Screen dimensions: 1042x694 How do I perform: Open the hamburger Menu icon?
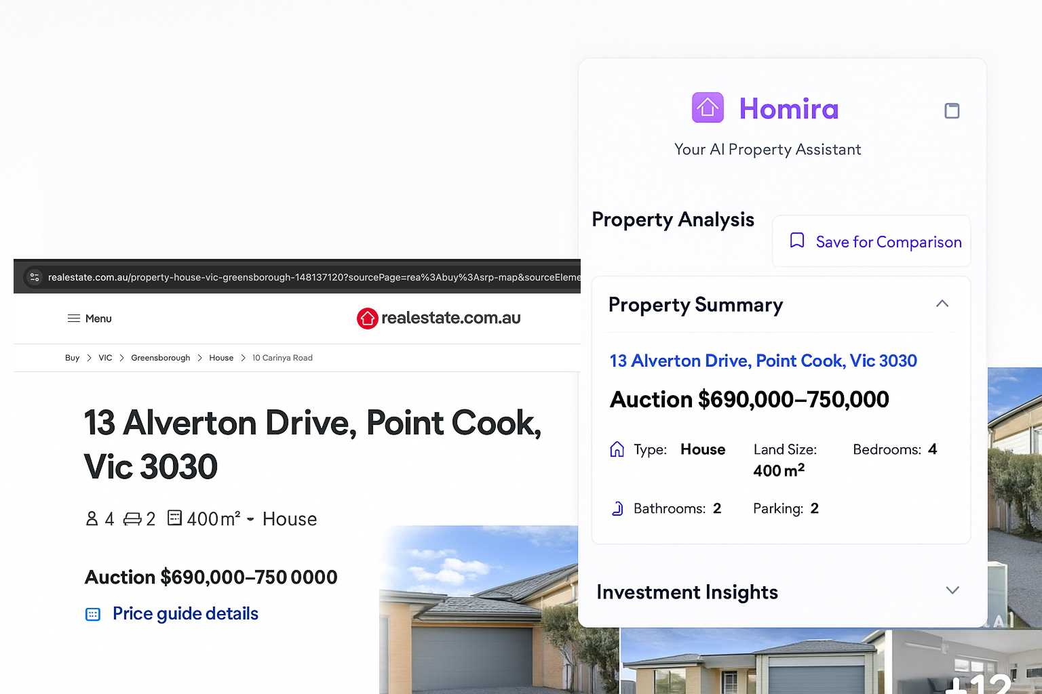click(74, 318)
